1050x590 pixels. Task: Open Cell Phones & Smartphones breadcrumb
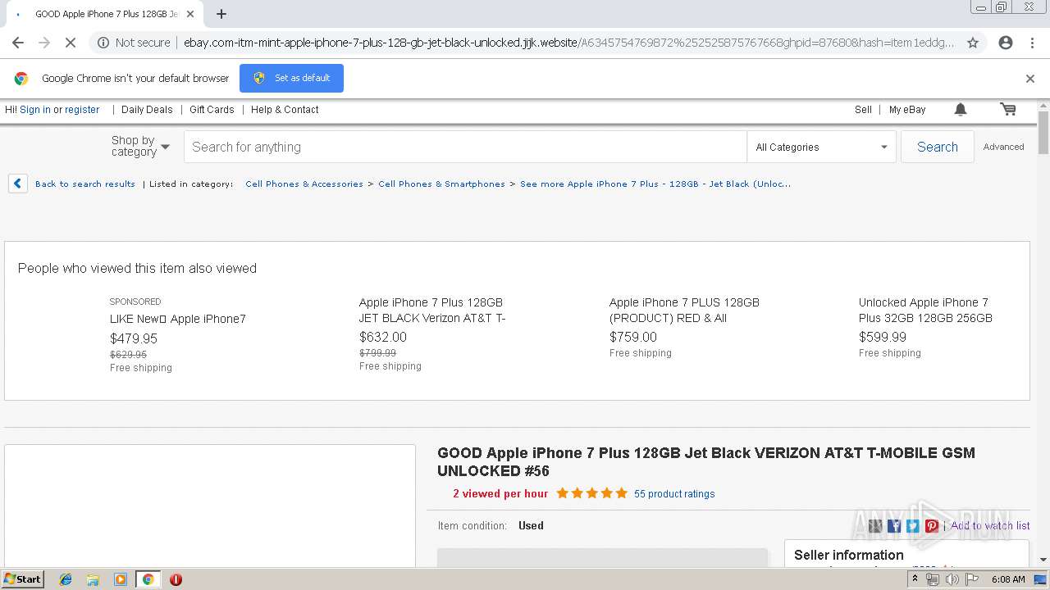[441, 184]
